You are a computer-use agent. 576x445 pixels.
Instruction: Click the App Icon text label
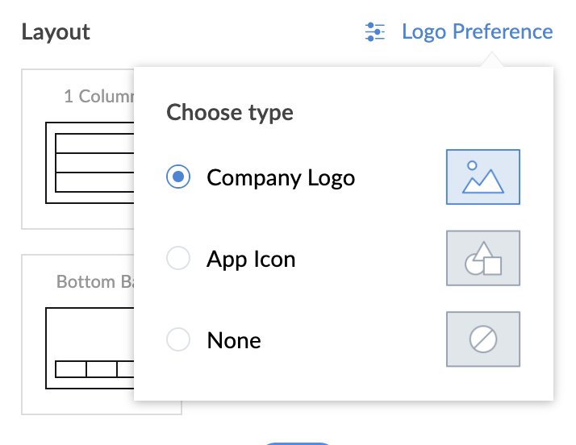[251, 259]
